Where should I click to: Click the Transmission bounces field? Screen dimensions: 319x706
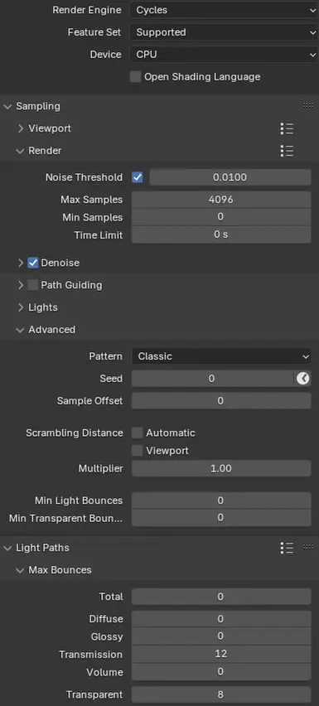click(221, 655)
